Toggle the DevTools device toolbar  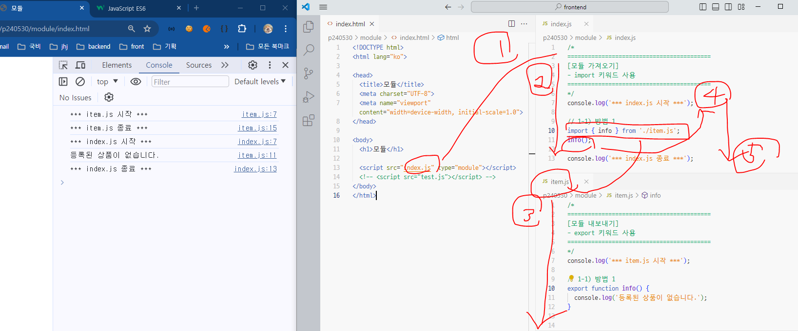click(x=80, y=65)
